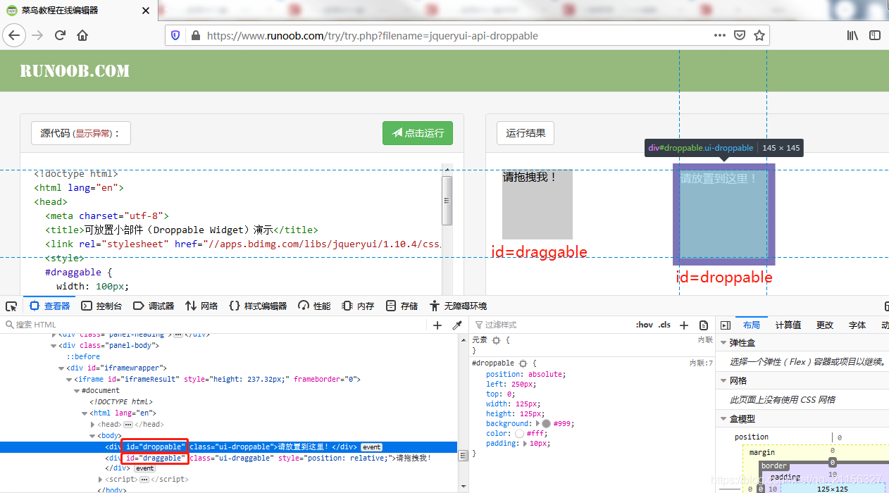
Task: Open the 性能 performance tab
Action: [314, 306]
